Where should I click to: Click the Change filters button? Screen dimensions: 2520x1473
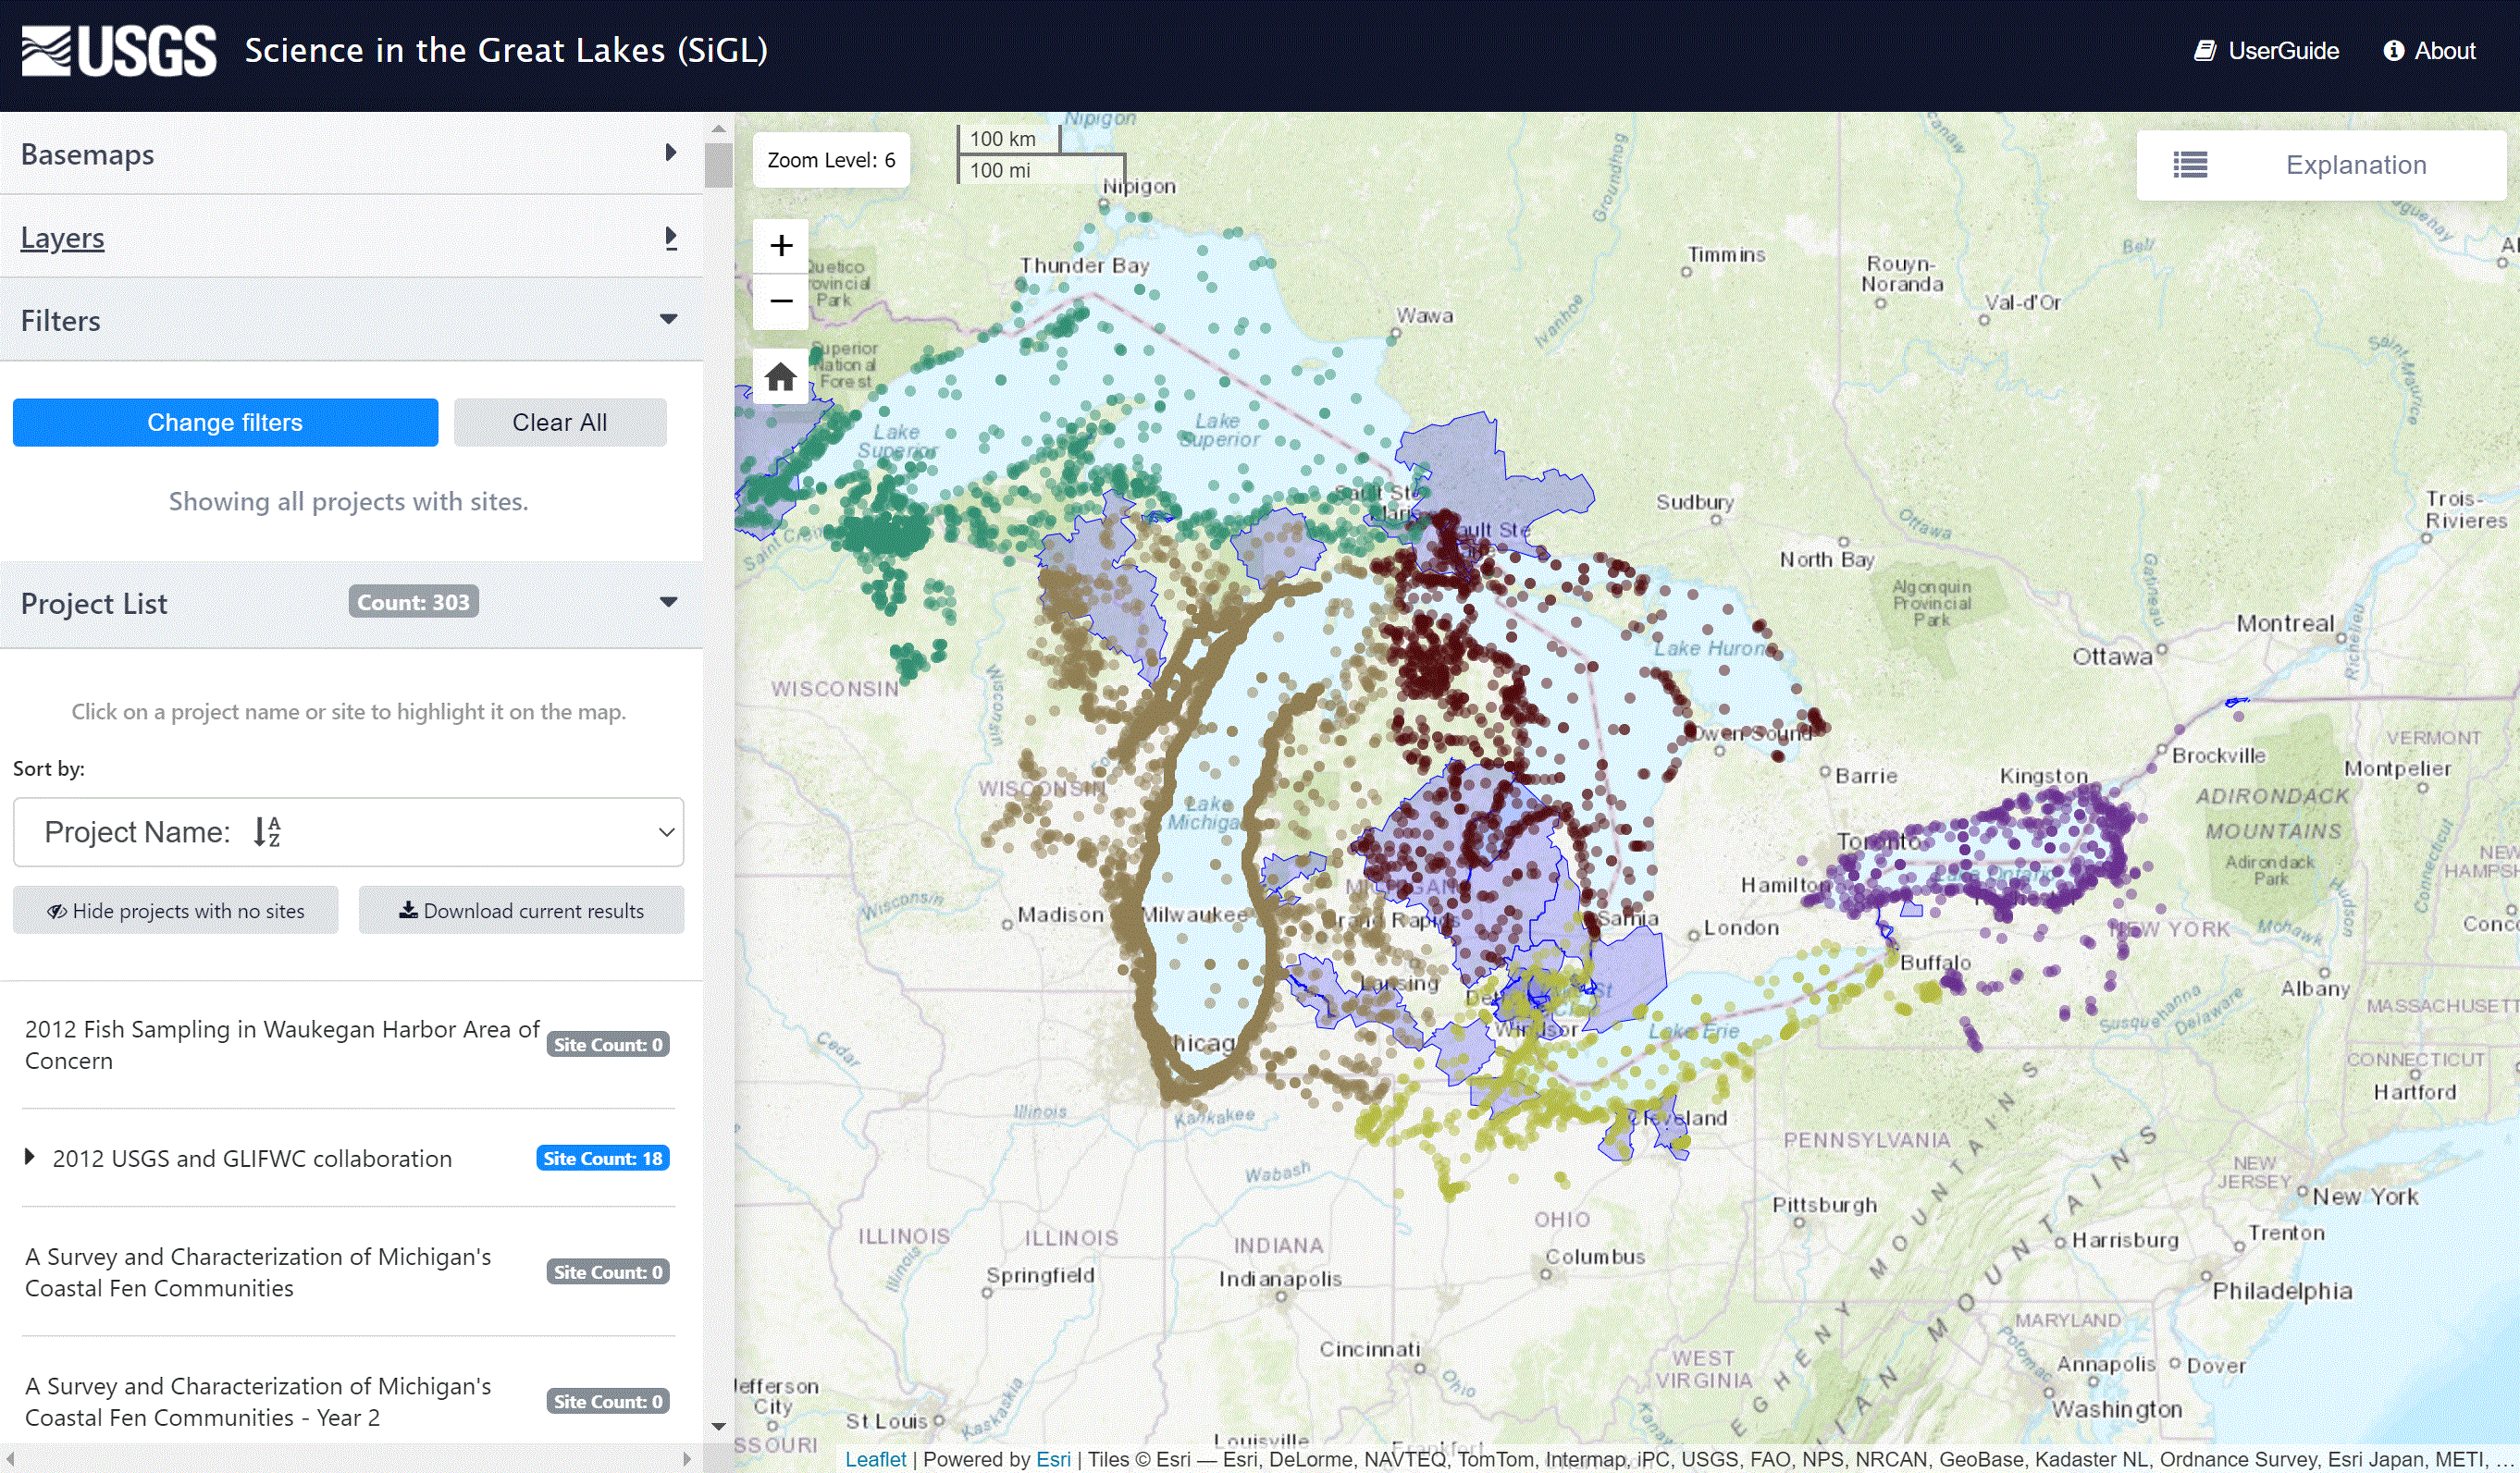(225, 423)
